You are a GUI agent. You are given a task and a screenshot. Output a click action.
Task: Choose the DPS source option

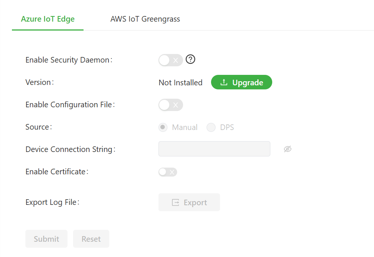tap(211, 127)
